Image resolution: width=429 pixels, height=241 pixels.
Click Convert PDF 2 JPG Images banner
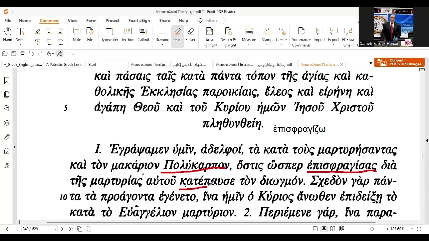(x=400, y=62)
